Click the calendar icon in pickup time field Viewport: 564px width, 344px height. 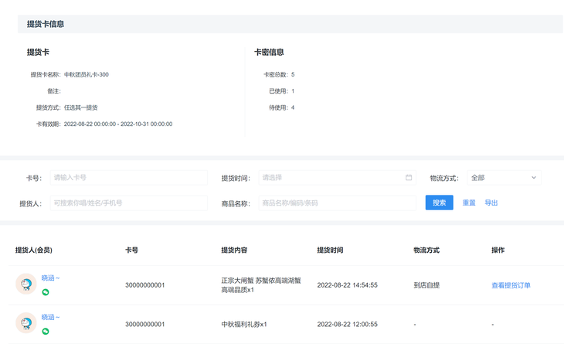409,177
